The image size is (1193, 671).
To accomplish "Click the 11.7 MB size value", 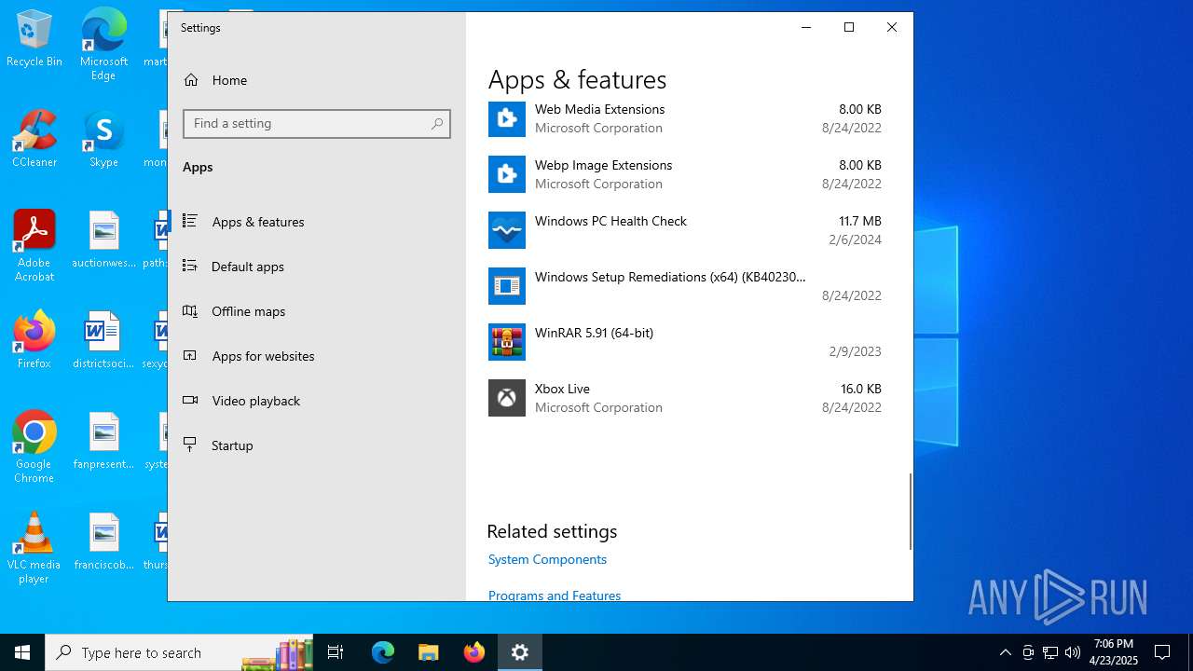I will pos(860,221).
